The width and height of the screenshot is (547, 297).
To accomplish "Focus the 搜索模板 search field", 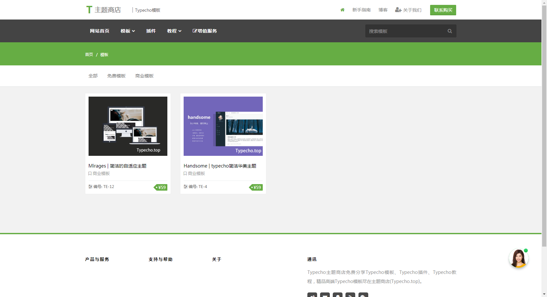I will click(x=405, y=31).
